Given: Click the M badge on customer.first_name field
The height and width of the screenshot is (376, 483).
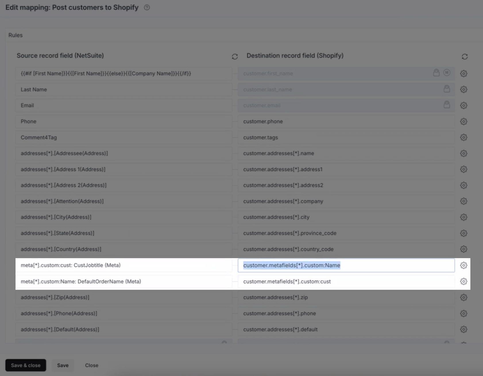Looking at the screenshot, I should [x=447, y=73].
